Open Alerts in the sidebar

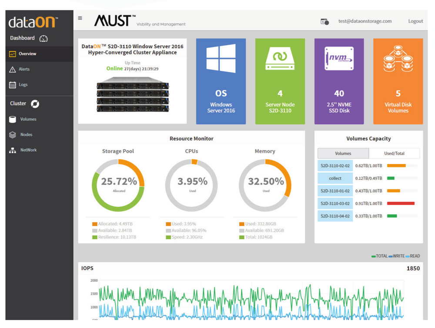click(40, 69)
